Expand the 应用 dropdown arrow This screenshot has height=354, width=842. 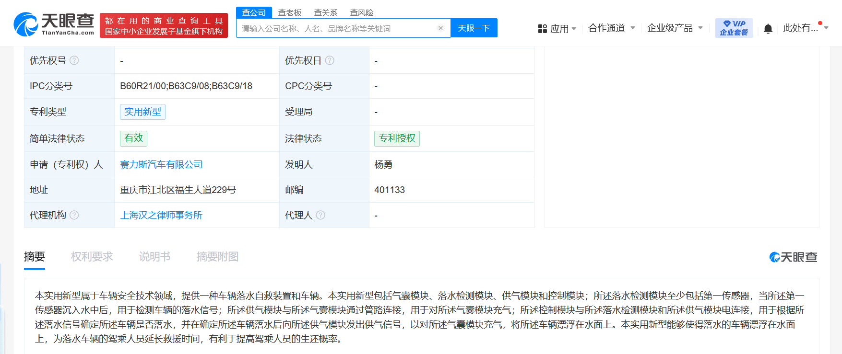tap(574, 29)
